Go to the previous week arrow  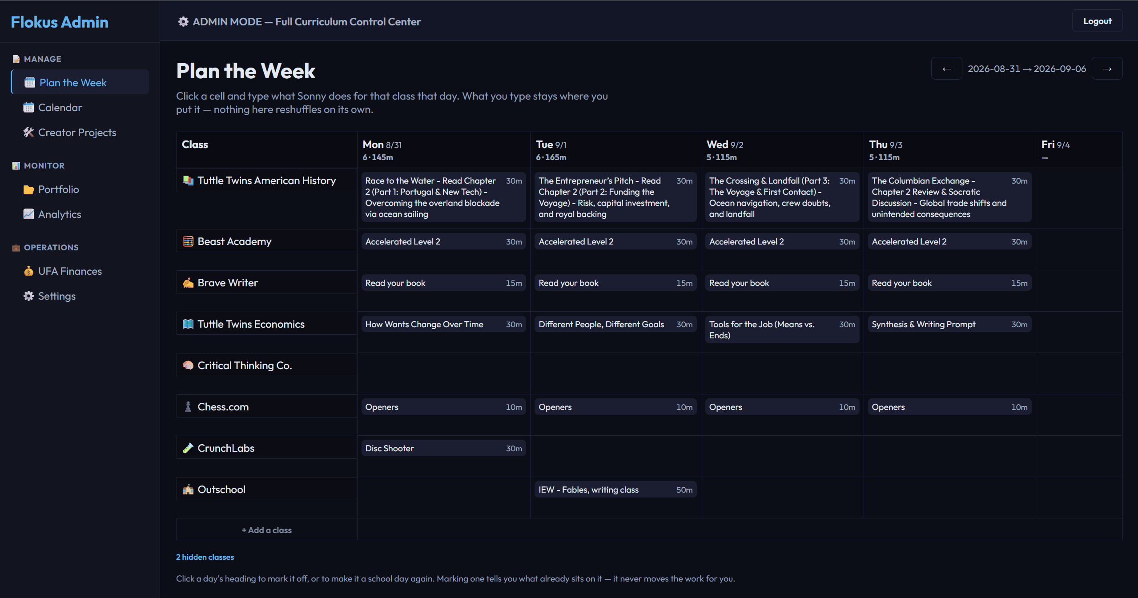pos(946,68)
